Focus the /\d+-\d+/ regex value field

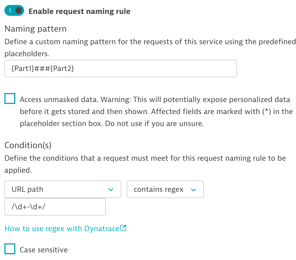click(x=55, y=207)
